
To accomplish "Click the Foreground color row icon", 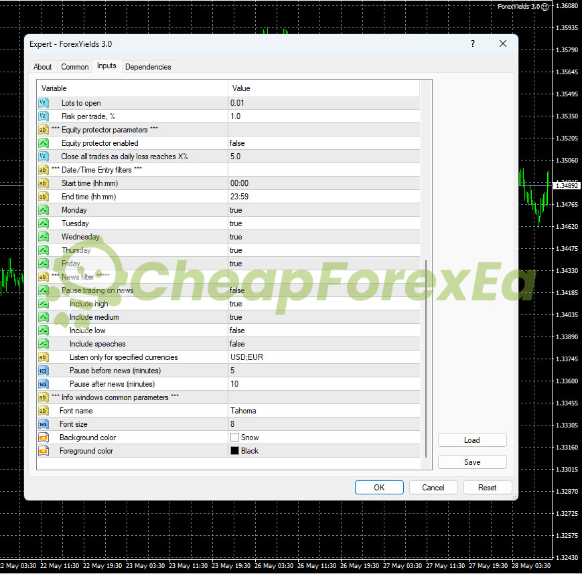I will (44, 451).
